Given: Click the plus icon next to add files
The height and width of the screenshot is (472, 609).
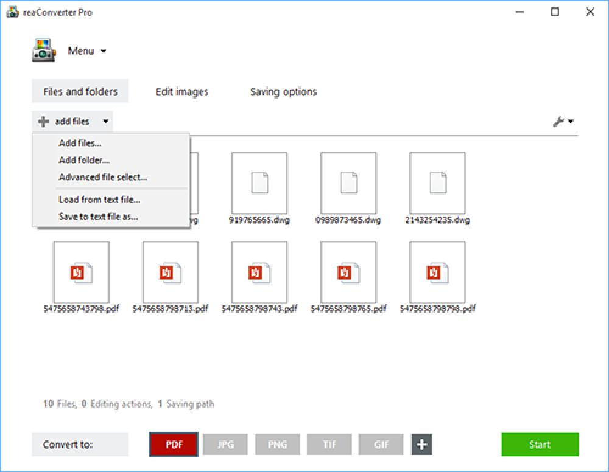Looking at the screenshot, I should pyautogui.click(x=42, y=121).
